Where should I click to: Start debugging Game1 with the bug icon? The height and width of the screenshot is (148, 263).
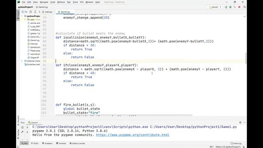click(230, 7)
